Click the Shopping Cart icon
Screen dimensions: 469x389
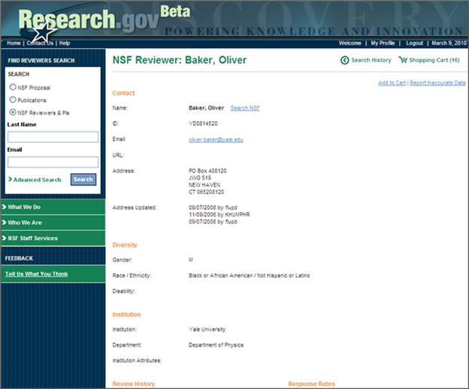click(x=403, y=60)
